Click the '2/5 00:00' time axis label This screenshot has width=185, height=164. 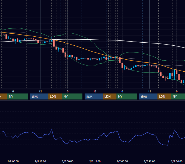click(13, 161)
